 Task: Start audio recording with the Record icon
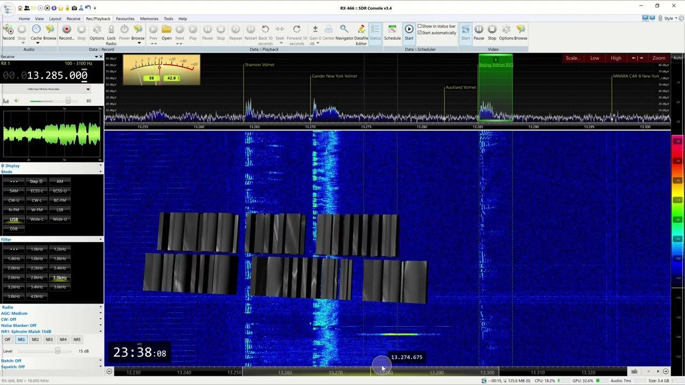(9, 32)
